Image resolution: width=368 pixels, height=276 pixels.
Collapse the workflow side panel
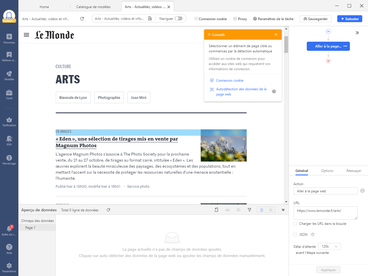[x=357, y=33]
